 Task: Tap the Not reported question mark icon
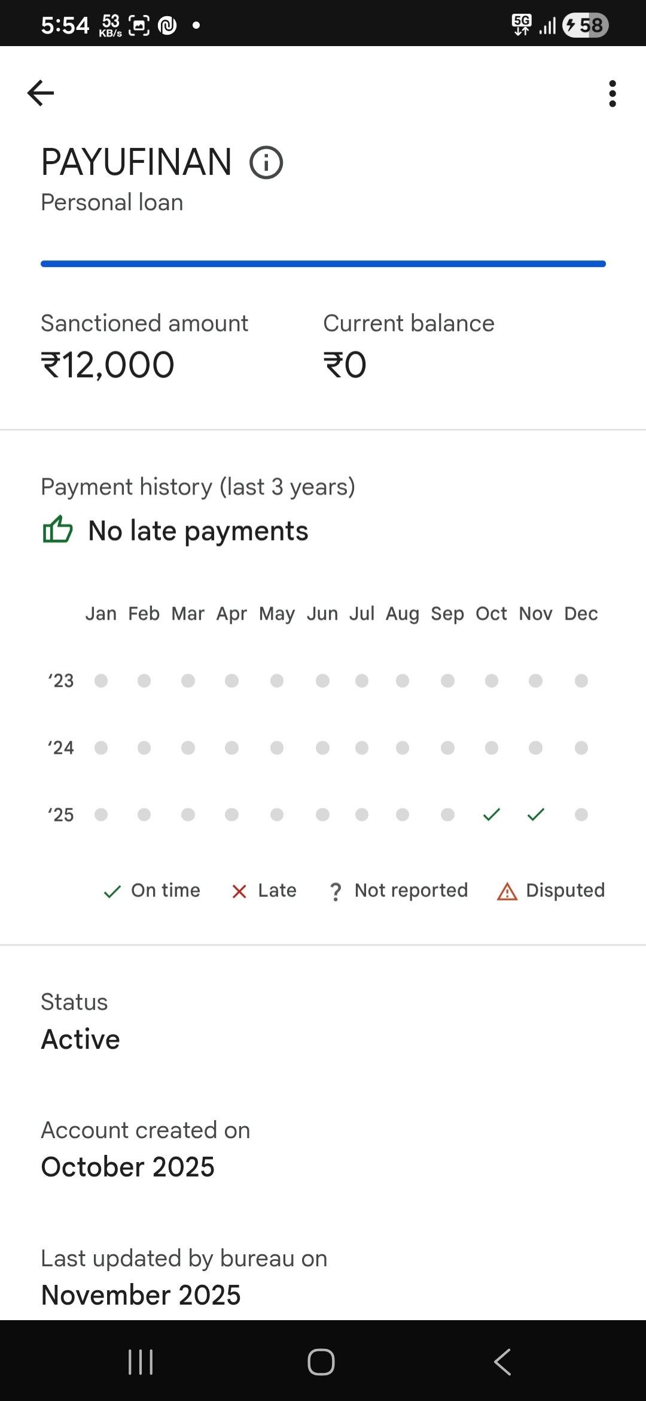pyautogui.click(x=336, y=891)
